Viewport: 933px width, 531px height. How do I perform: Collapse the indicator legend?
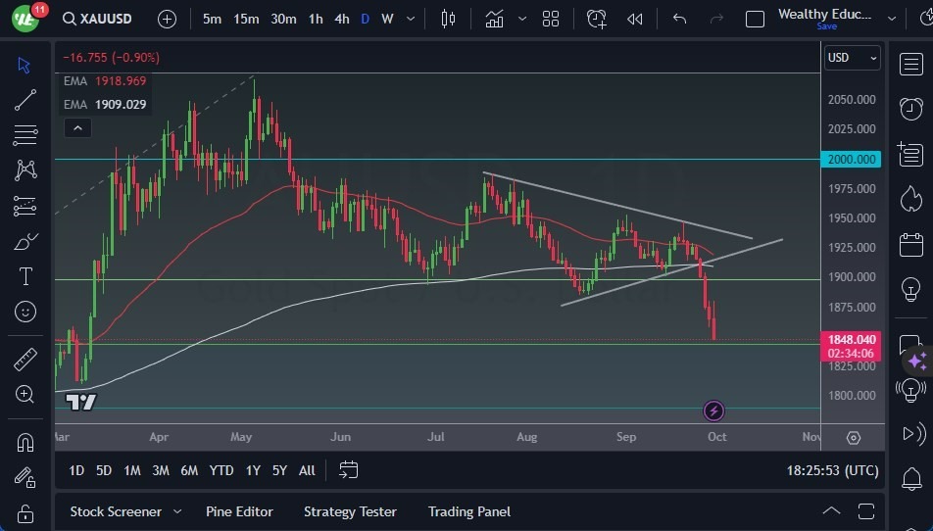(x=78, y=127)
